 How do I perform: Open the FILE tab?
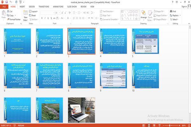pyautogui.click(x=4, y=7)
